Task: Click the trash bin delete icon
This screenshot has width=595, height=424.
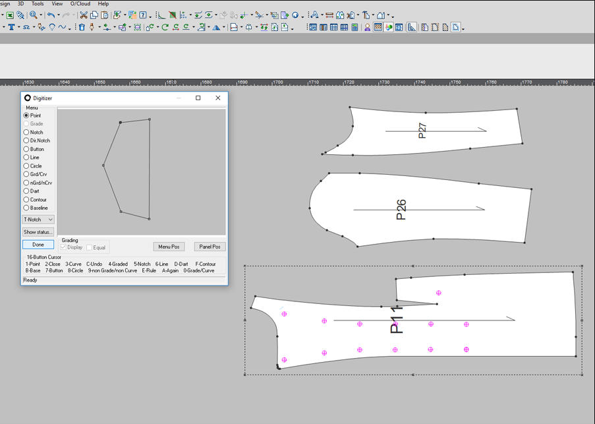Action: [81, 27]
